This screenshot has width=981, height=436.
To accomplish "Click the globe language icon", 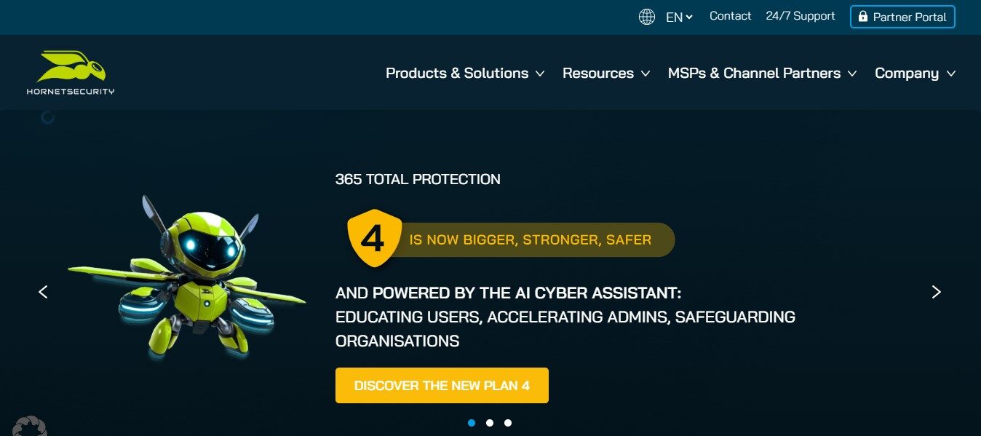I will (646, 16).
